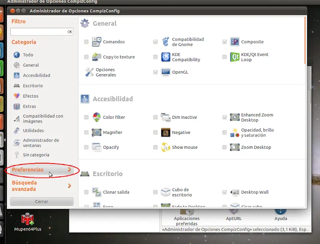Click the Filtro text input field
The width and height of the screenshot is (320, 244).
click(x=42, y=32)
